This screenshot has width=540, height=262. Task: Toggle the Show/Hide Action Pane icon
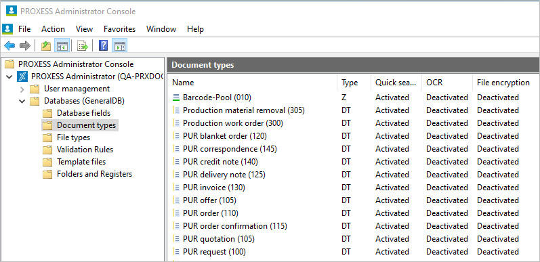[x=120, y=45]
